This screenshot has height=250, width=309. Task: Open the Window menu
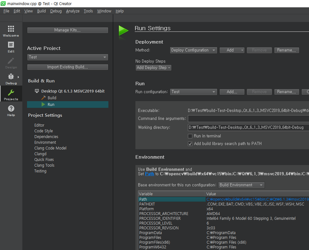click(x=104, y=11)
